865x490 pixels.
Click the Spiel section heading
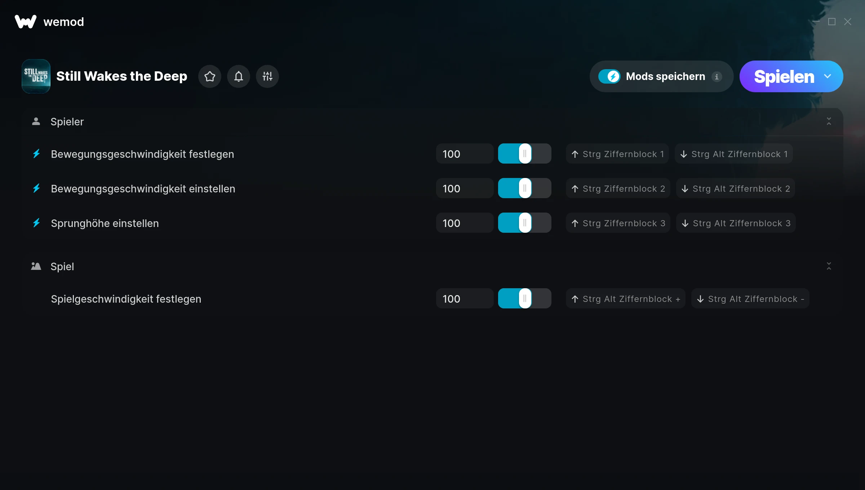(62, 266)
